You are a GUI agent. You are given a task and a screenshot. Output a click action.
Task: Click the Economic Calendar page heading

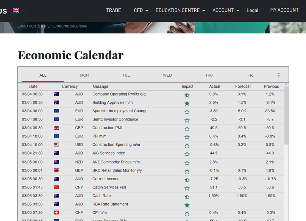click(71, 55)
